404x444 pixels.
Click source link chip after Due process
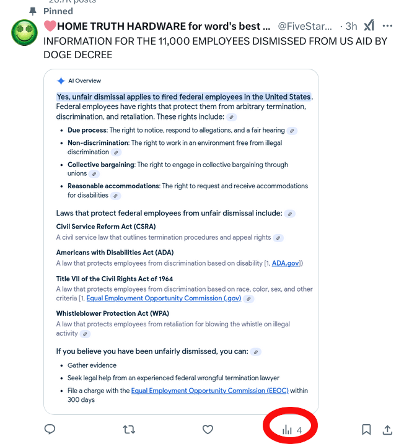coord(292,131)
